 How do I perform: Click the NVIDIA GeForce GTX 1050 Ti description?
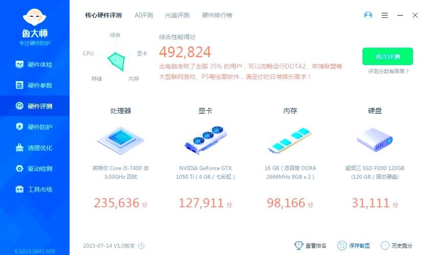coord(206,172)
